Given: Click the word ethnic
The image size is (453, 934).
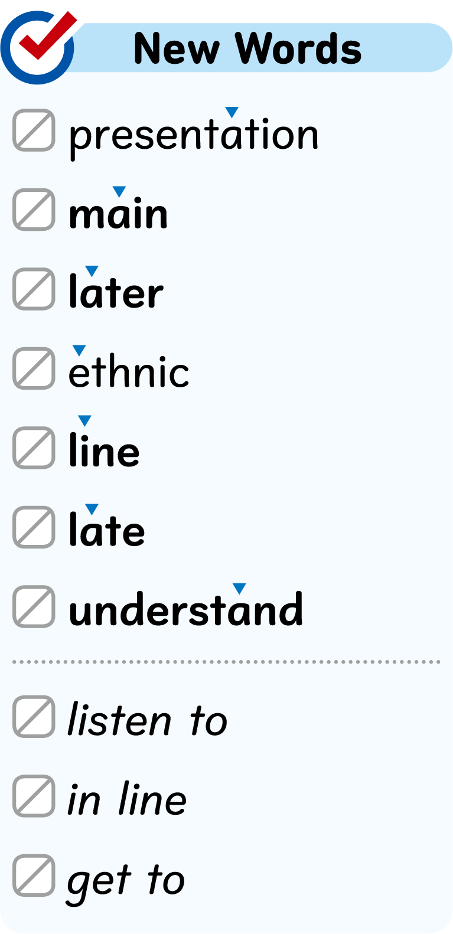Looking at the screenshot, I should (x=129, y=373).
